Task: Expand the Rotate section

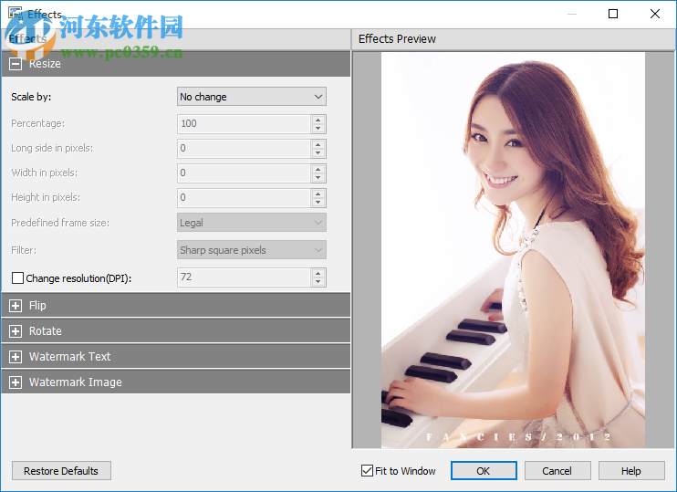Action: point(16,331)
